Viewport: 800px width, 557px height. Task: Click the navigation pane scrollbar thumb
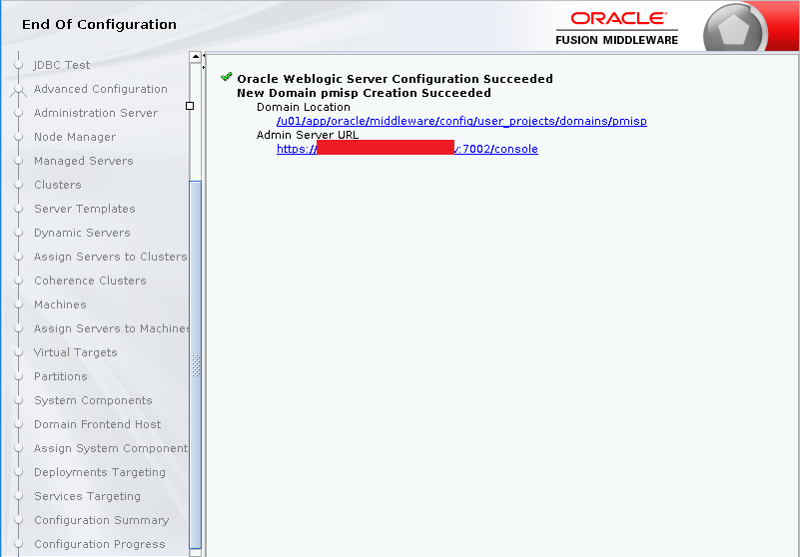196,364
